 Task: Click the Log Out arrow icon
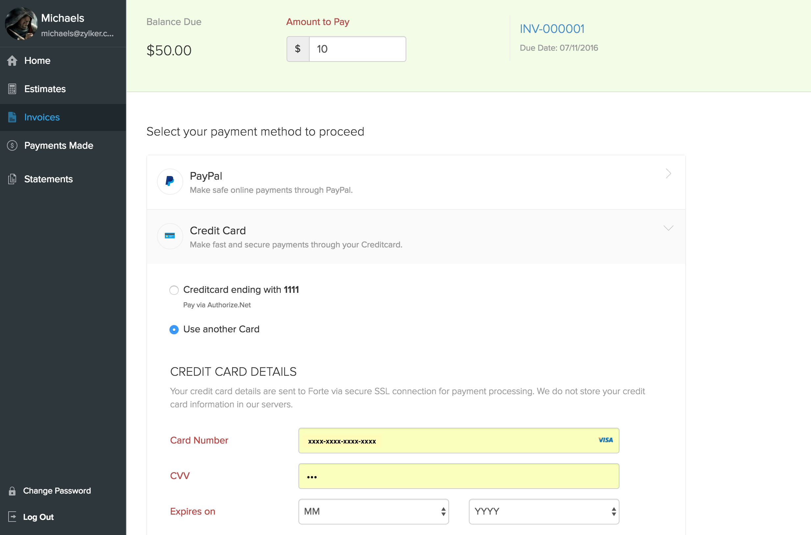pos(12,517)
